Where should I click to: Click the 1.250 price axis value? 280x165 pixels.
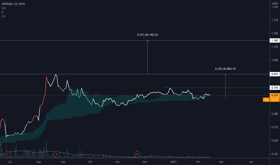click(x=275, y=33)
